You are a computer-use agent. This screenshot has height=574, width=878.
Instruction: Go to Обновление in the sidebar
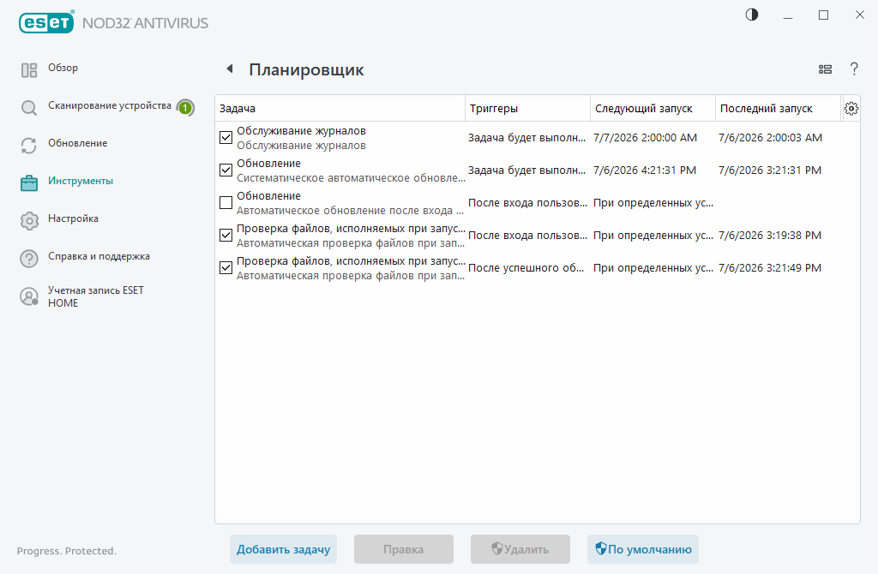tap(78, 143)
